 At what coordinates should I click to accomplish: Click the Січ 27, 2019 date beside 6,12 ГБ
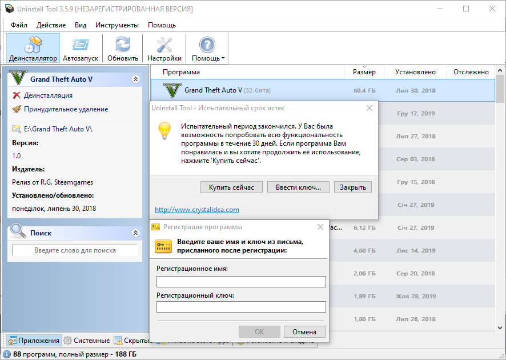(416, 227)
